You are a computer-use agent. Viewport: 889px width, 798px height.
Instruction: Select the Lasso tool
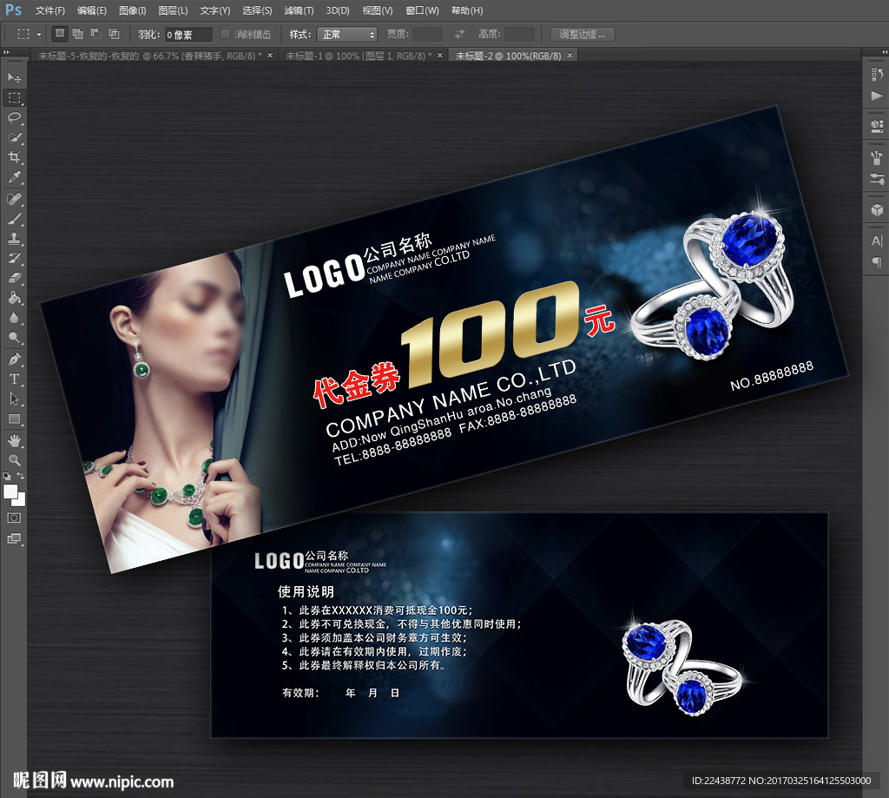click(14, 117)
